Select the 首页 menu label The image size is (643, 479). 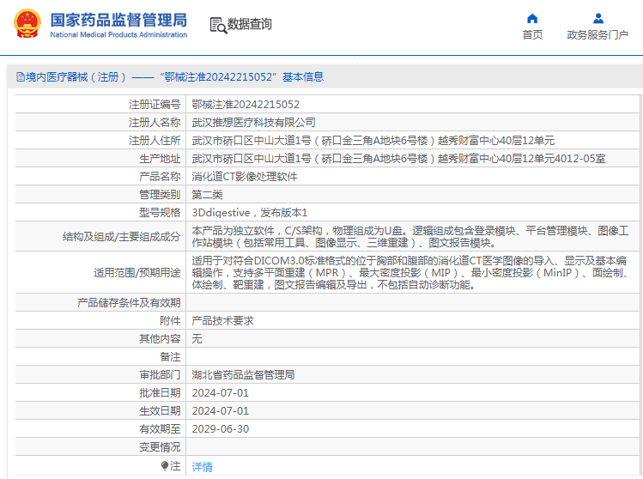click(x=532, y=35)
